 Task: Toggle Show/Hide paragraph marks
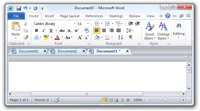(x=131, y=37)
